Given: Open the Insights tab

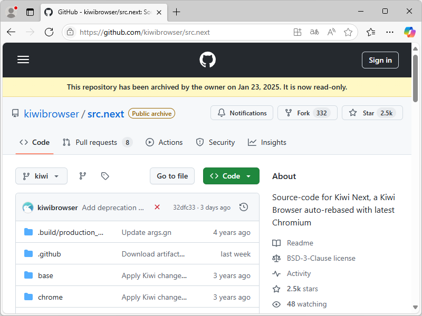Looking at the screenshot, I should (x=267, y=142).
